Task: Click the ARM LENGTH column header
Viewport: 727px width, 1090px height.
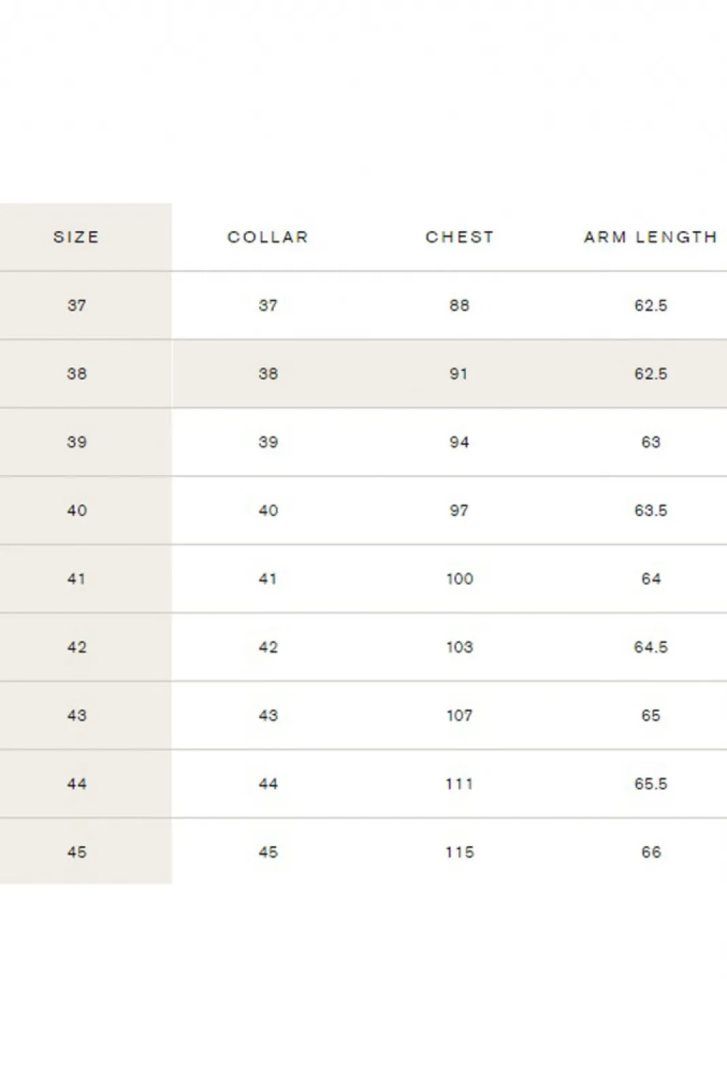Action: [651, 237]
